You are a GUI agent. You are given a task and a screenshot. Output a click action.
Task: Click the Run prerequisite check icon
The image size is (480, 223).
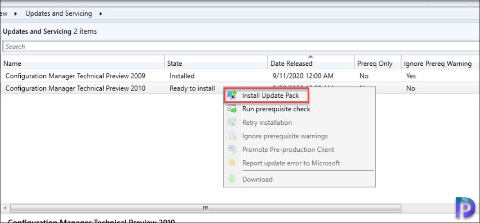(233, 109)
